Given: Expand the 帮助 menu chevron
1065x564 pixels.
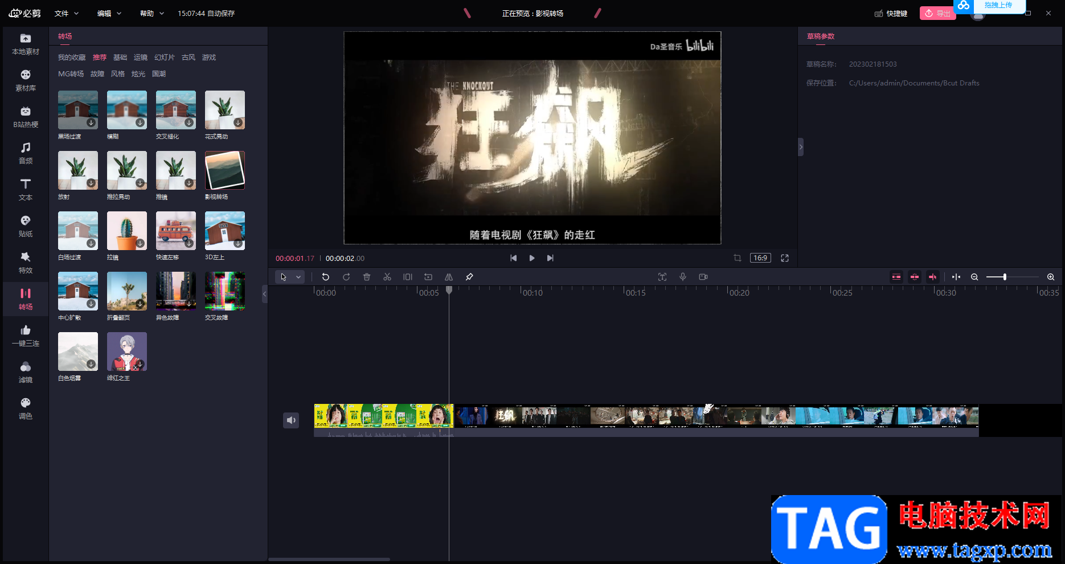Looking at the screenshot, I should pos(162,14).
